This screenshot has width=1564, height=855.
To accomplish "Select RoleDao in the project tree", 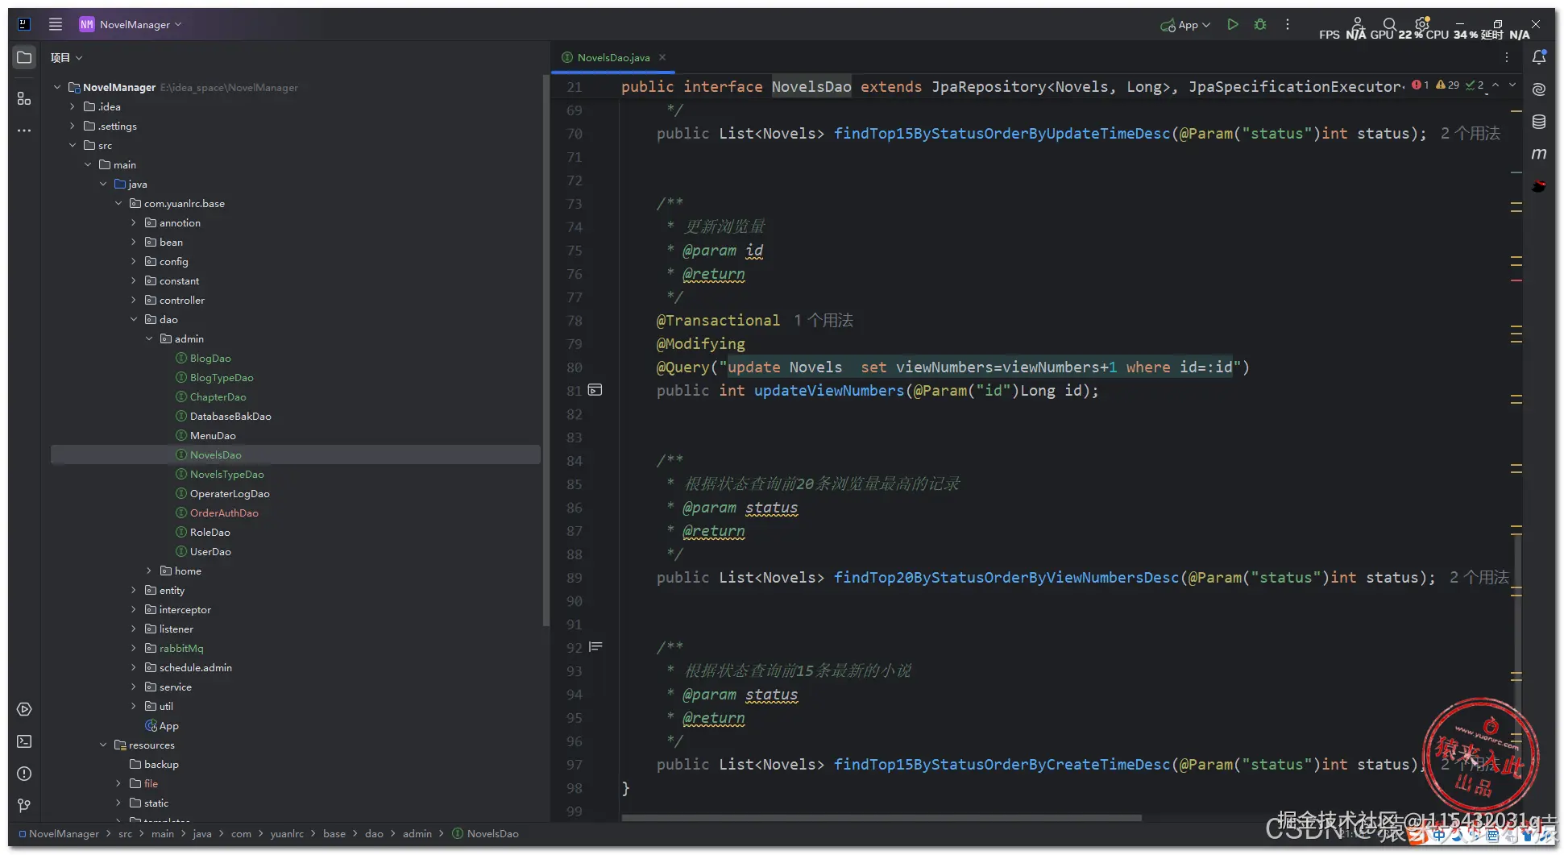I will tap(210, 532).
